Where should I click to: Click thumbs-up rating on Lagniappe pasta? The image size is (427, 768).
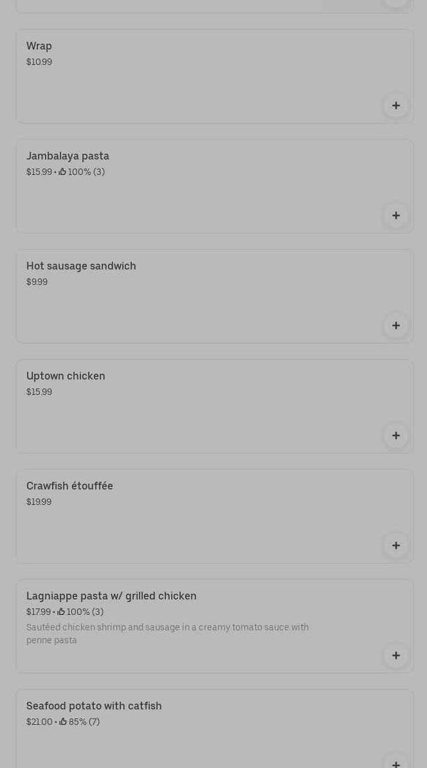(x=61, y=612)
